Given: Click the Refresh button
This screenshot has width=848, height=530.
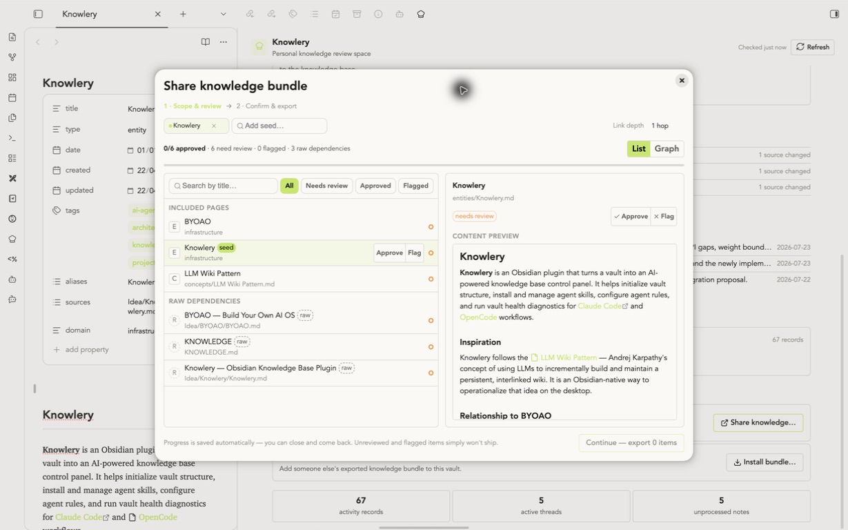Looking at the screenshot, I should click(x=813, y=47).
